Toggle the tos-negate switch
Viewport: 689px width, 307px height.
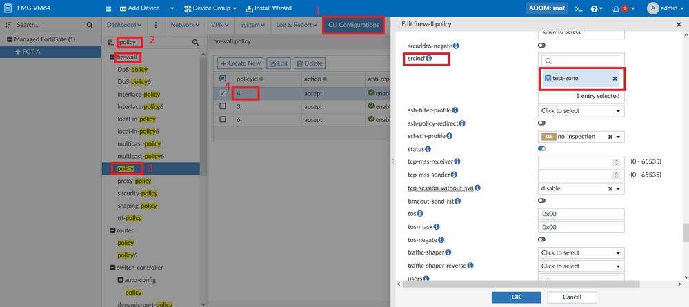coord(541,239)
